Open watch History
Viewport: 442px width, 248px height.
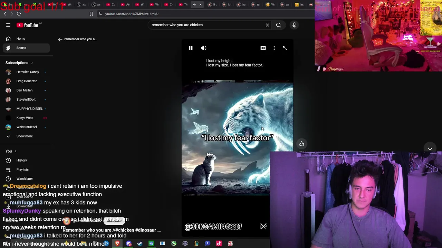(26, 160)
